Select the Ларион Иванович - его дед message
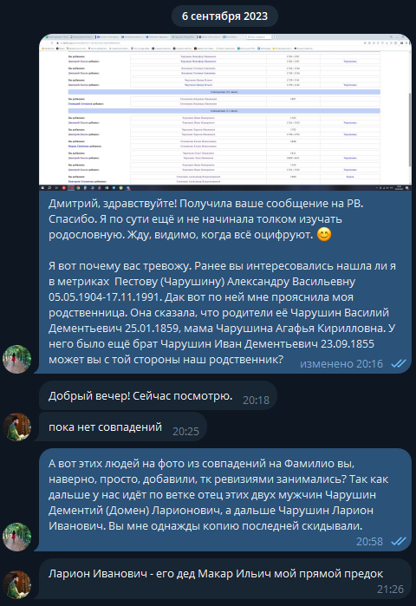The height and width of the screenshot is (606, 416). [x=224, y=579]
